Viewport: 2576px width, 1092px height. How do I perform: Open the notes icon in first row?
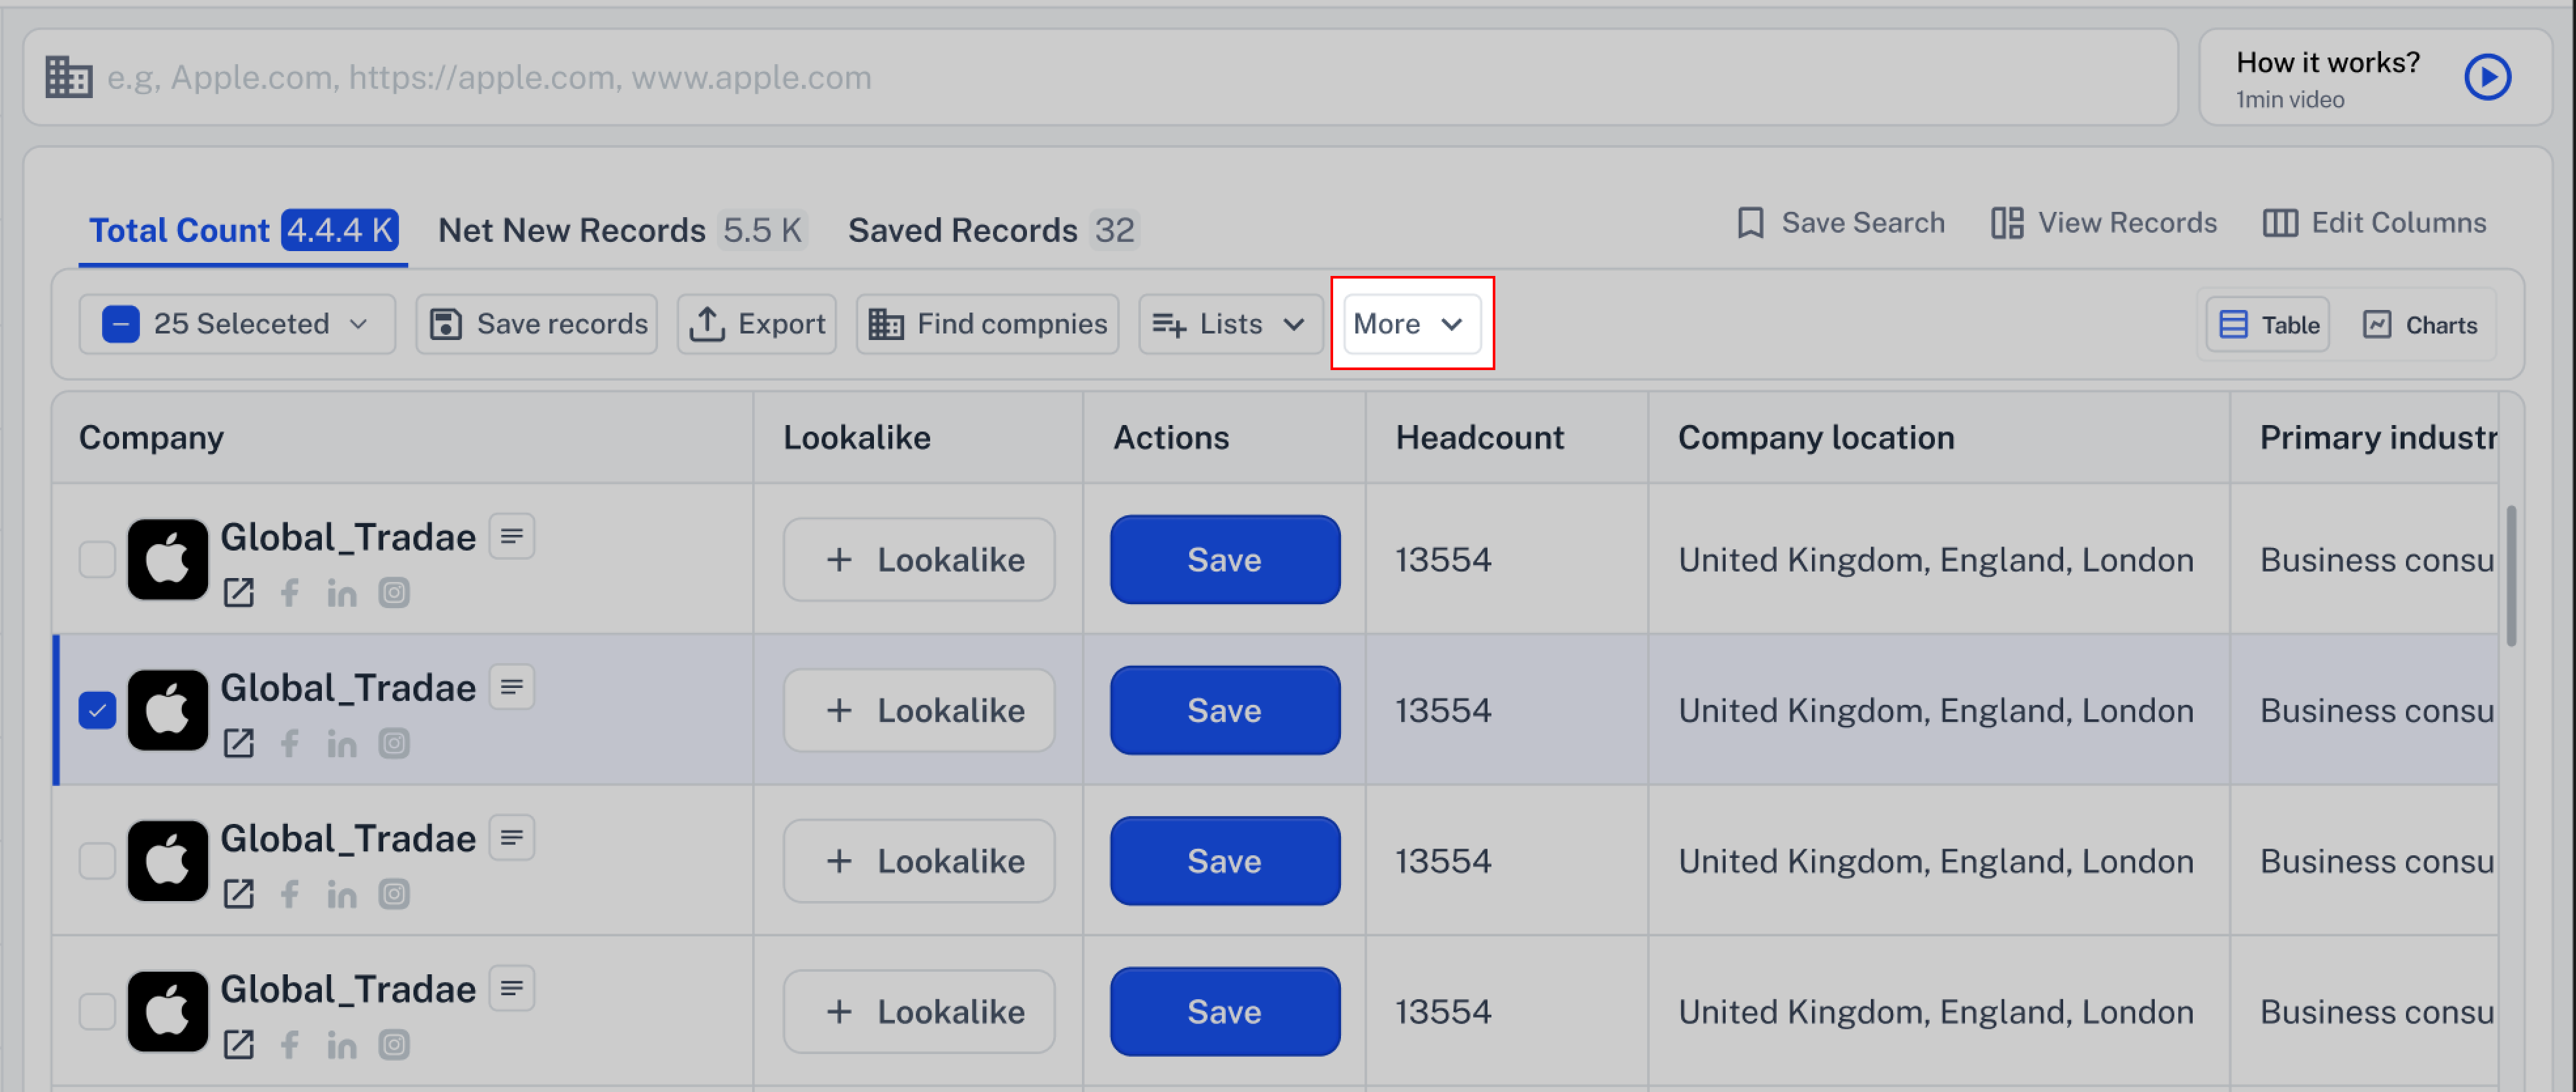coord(512,536)
